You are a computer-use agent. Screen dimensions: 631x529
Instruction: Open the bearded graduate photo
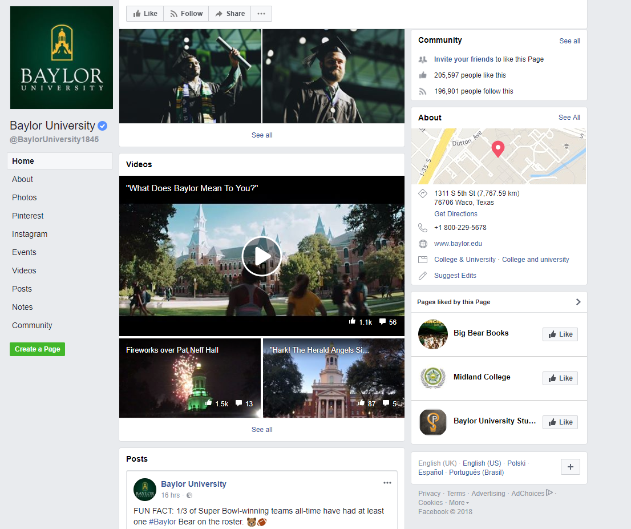click(x=334, y=76)
